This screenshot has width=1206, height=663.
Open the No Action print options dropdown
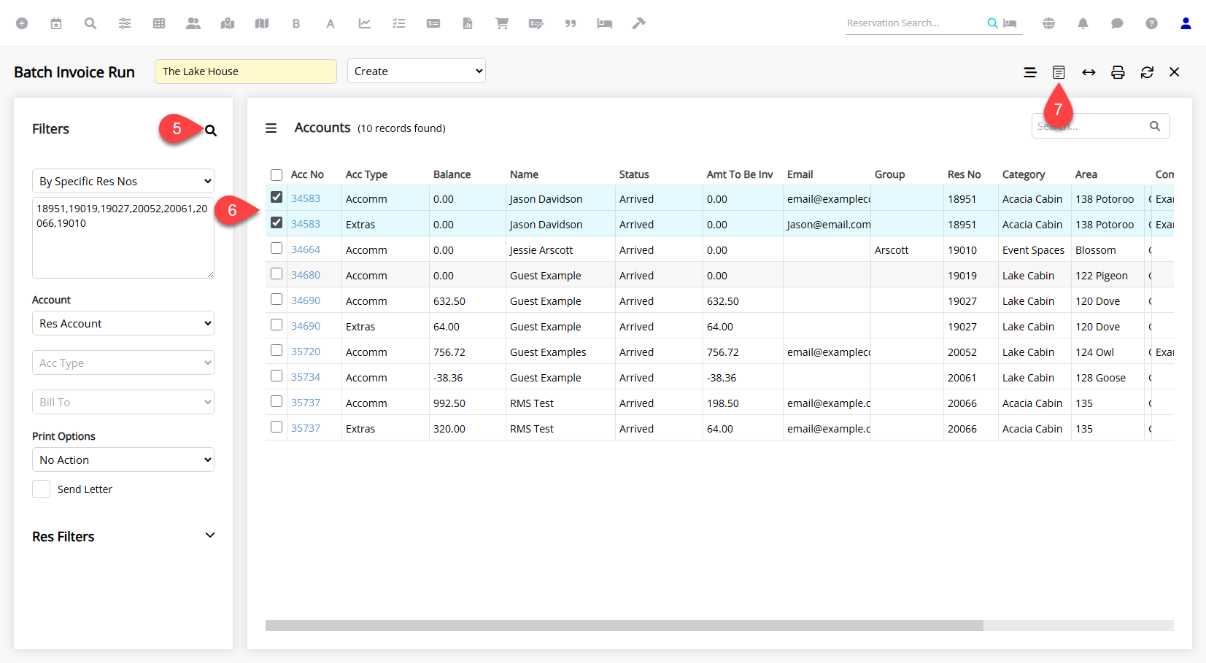123,460
